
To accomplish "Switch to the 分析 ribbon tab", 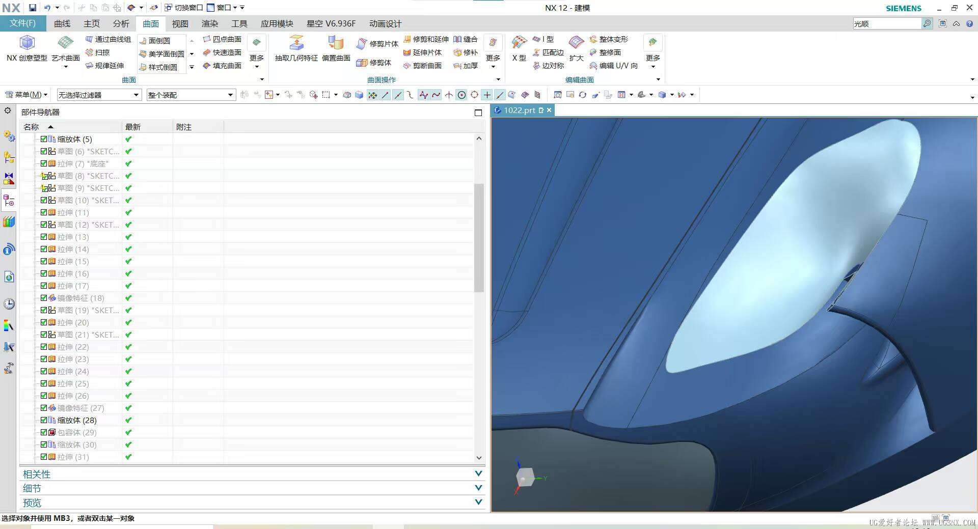I will pyautogui.click(x=121, y=23).
